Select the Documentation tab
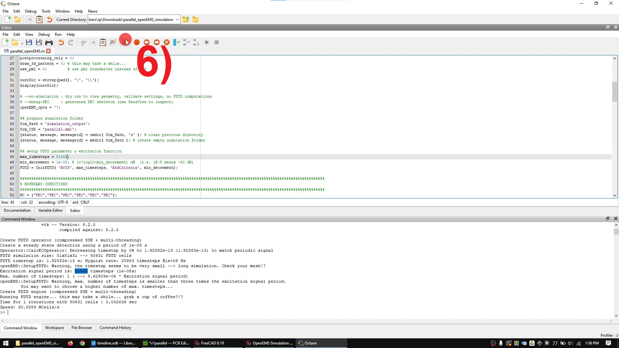 click(x=17, y=210)
